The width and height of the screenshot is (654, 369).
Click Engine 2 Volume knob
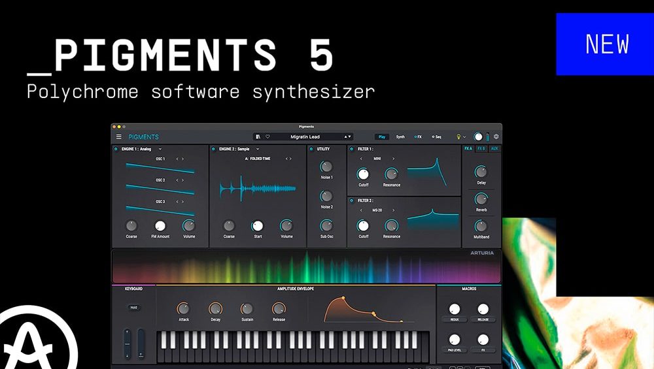(x=286, y=226)
